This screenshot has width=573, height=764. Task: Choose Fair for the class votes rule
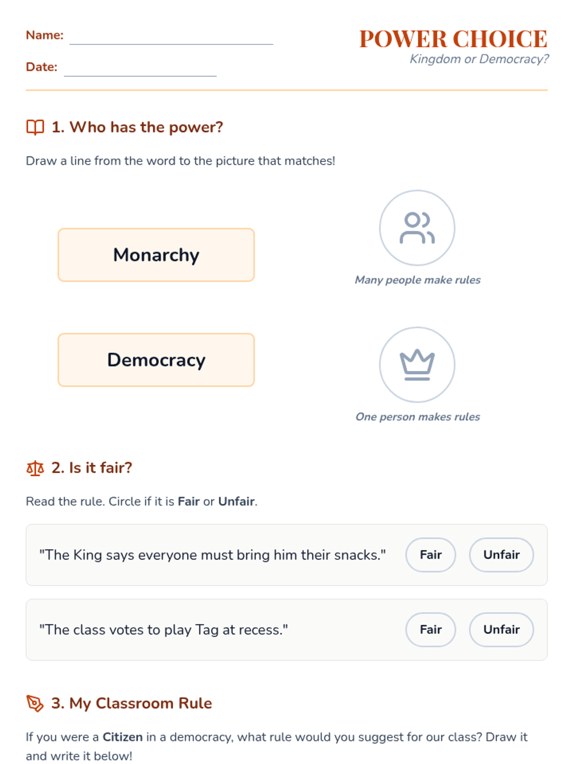point(430,630)
